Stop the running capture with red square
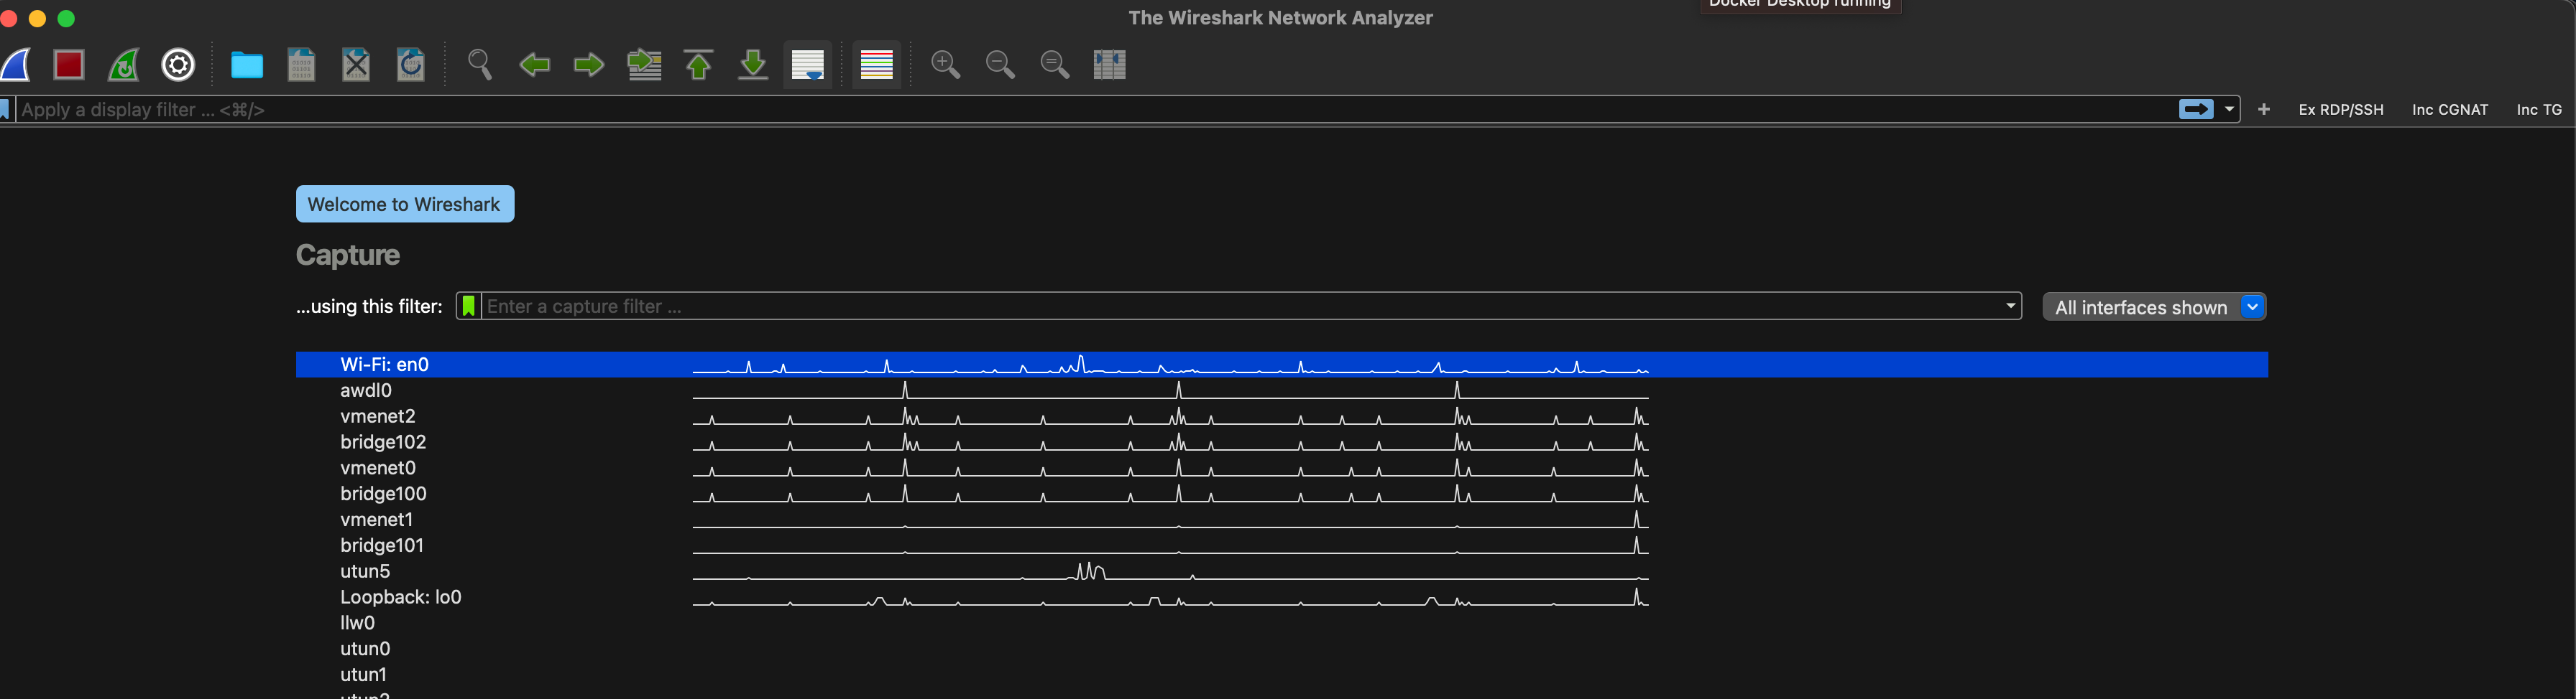 pyautogui.click(x=69, y=65)
